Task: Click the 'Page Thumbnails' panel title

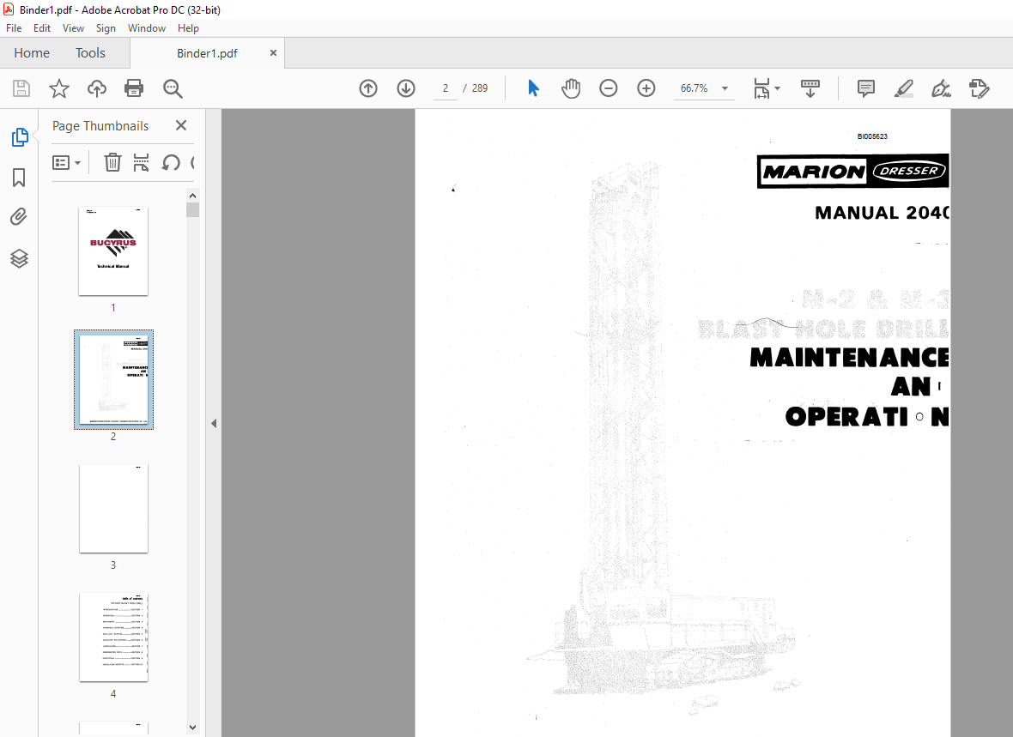Action: (100, 126)
